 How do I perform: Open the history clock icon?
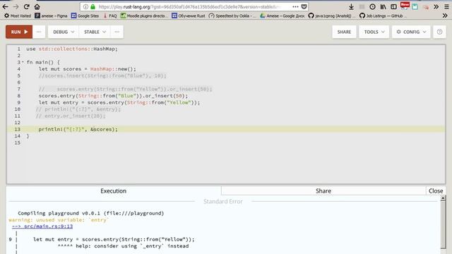pos(372,6)
